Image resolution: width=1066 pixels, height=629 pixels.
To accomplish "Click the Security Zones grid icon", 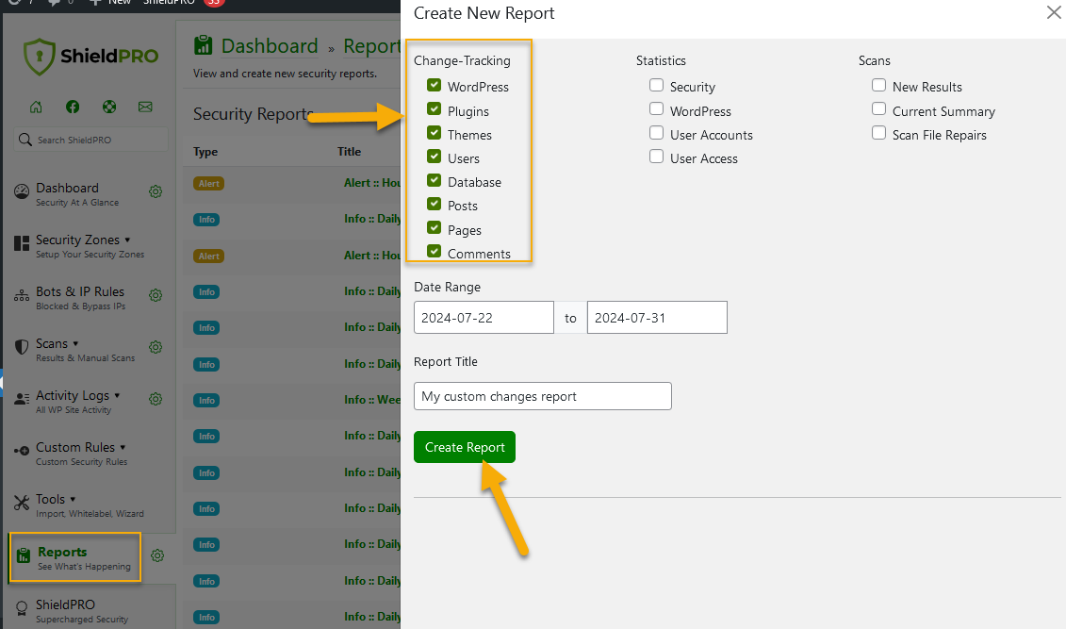I will pyautogui.click(x=22, y=243).
